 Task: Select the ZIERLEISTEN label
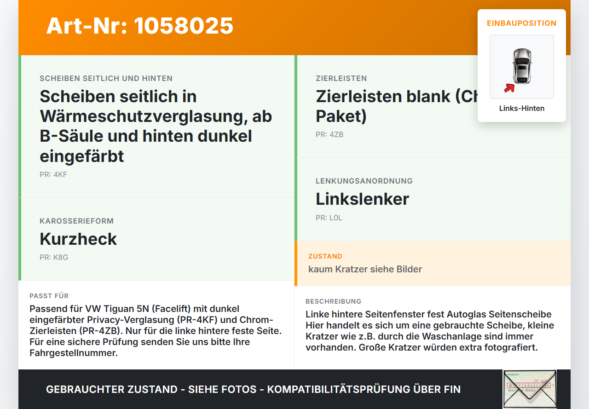tap(341, 79)
